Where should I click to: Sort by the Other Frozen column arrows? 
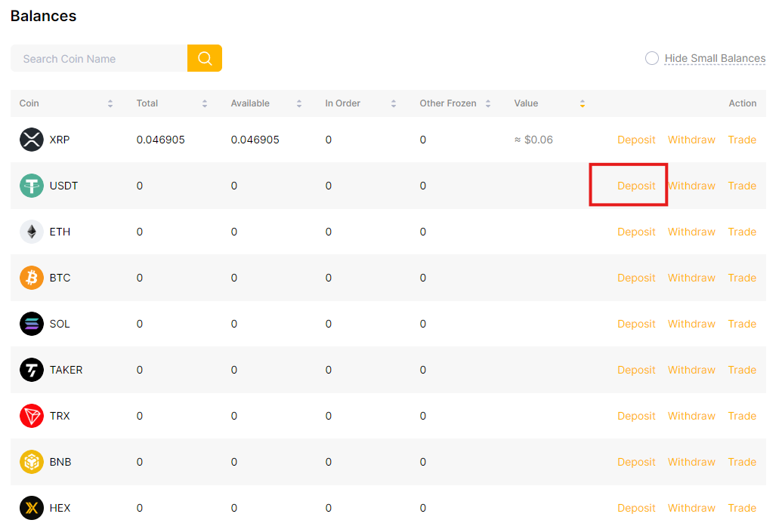[x=488, y=103]
